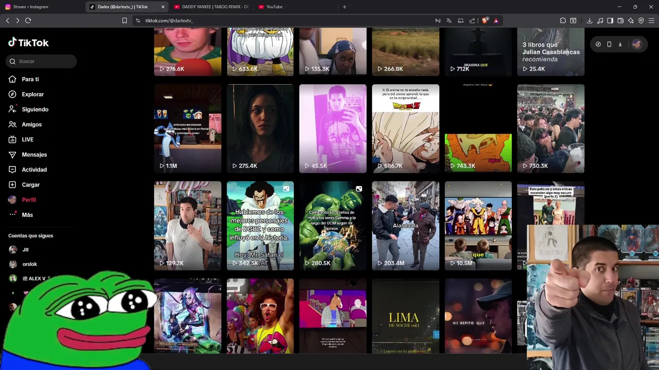Reload the current page
659x370 pixels.
tap(28, 21)
